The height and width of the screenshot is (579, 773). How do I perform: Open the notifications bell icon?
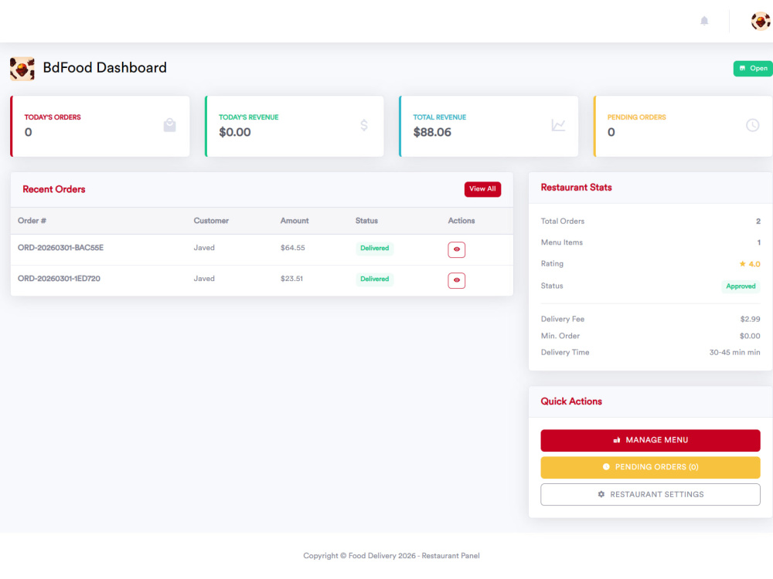click(704, 21)
